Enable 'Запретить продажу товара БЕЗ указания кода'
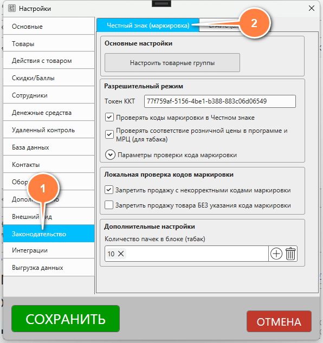323x343 pixels. point(109,205)
